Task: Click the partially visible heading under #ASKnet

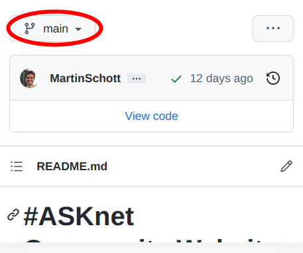Action: pos(144,240)
